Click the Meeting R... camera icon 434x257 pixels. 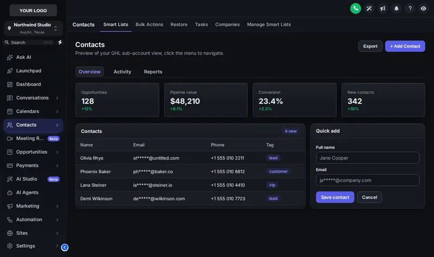click(x=10, y=139)
